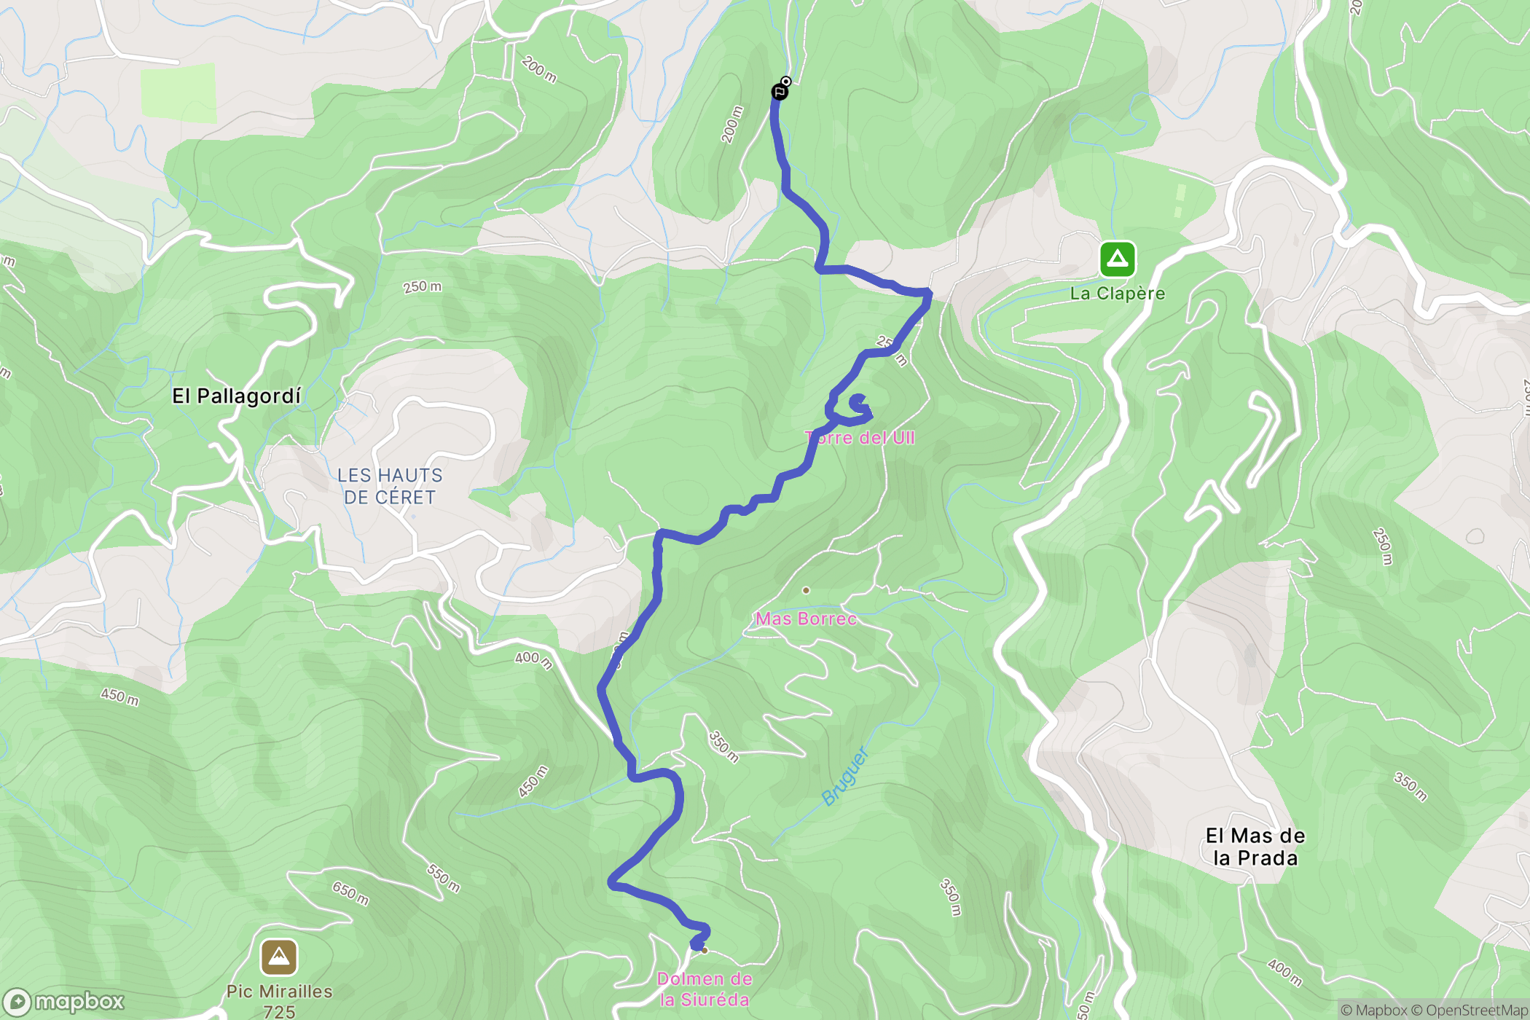
Task: Click the brown dot at Dolmen de la Siuréda
Action: (x=705, y=950)
